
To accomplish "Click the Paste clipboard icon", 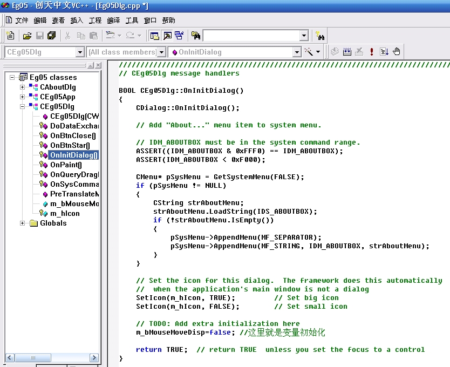I will tap(93, 36).
